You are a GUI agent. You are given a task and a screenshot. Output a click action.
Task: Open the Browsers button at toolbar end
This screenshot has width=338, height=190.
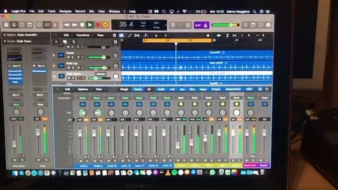pos(268,25)
